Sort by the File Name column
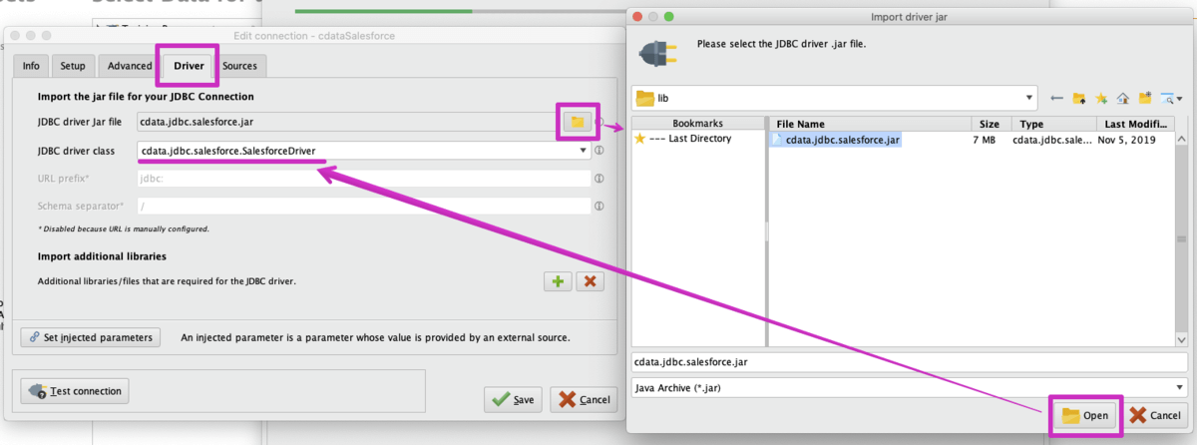This screenshot has width=1197, height=445. 871,124
